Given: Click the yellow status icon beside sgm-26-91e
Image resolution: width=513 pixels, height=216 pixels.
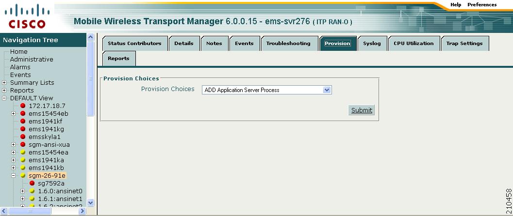Looking at the screenshot, I should click(23, 175).
